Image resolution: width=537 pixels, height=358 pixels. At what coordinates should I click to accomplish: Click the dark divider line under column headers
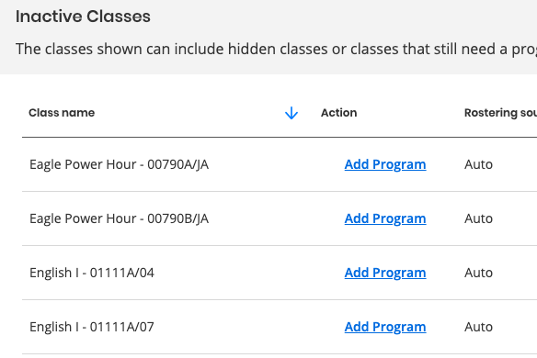click(x=280, y=137)
